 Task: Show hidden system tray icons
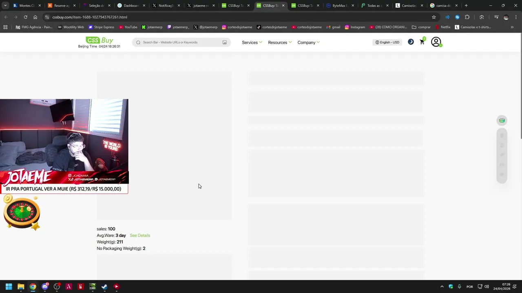[442, 286]
